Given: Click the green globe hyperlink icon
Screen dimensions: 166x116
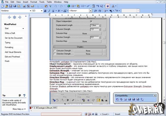Looking at the screenshot, I should click(x=69, y=6).
